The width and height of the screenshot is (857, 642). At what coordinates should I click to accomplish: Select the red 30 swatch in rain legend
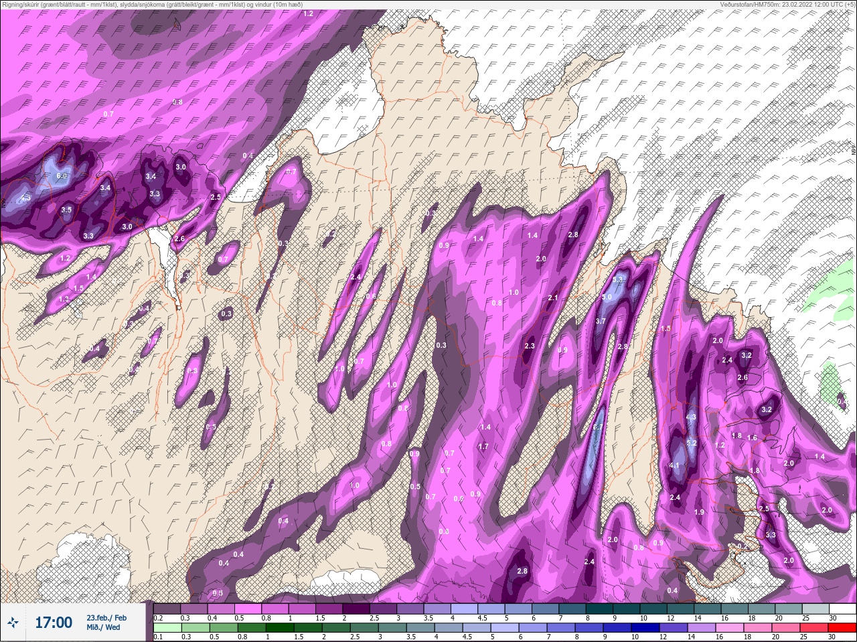tap(842, 628)
